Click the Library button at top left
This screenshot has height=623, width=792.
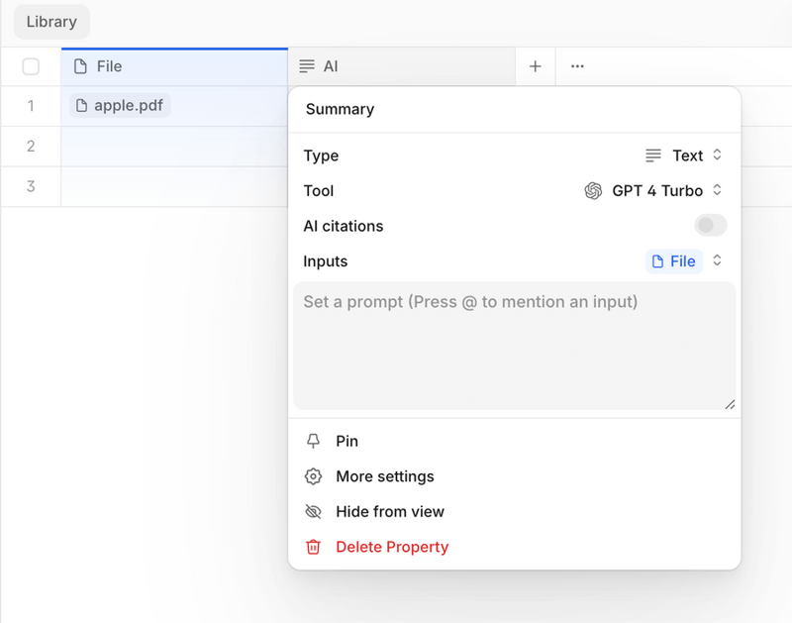[50, 21]
